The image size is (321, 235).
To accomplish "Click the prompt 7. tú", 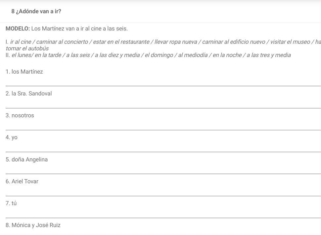I will pyautogui.click(x=11, y=203).
